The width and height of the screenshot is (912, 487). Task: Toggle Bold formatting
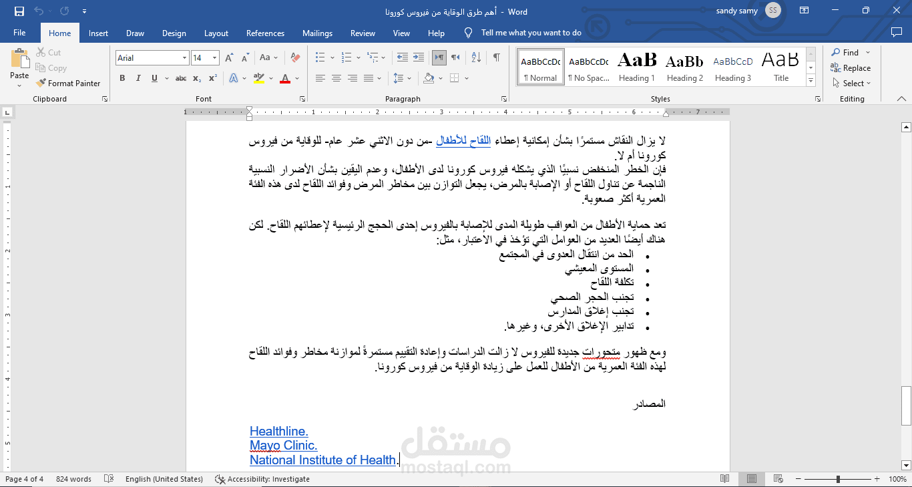(x=122, y=78)
